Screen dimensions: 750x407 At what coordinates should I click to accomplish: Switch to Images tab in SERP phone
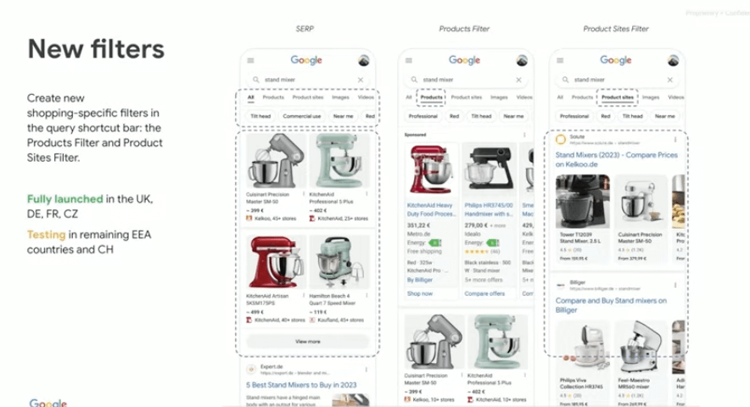340,98
